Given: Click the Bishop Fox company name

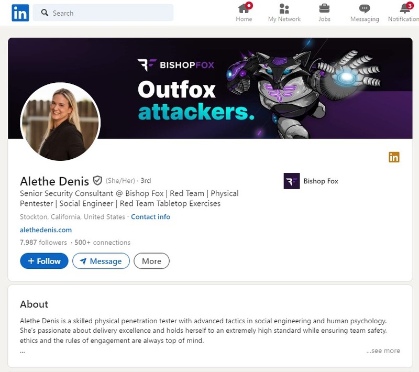Looking at the screenshot, I should 321,181.
